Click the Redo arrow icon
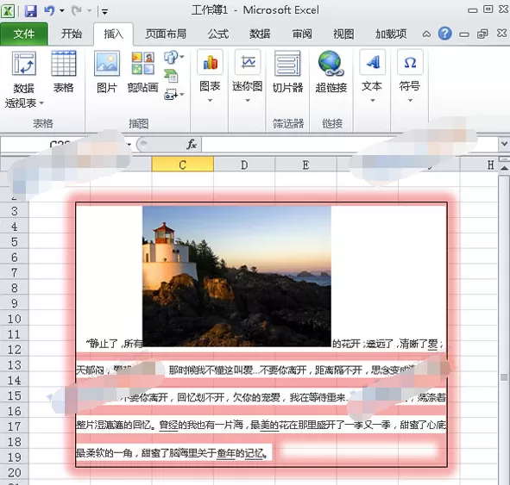Viewport: 510px width, 485px height. click(77, 11)
